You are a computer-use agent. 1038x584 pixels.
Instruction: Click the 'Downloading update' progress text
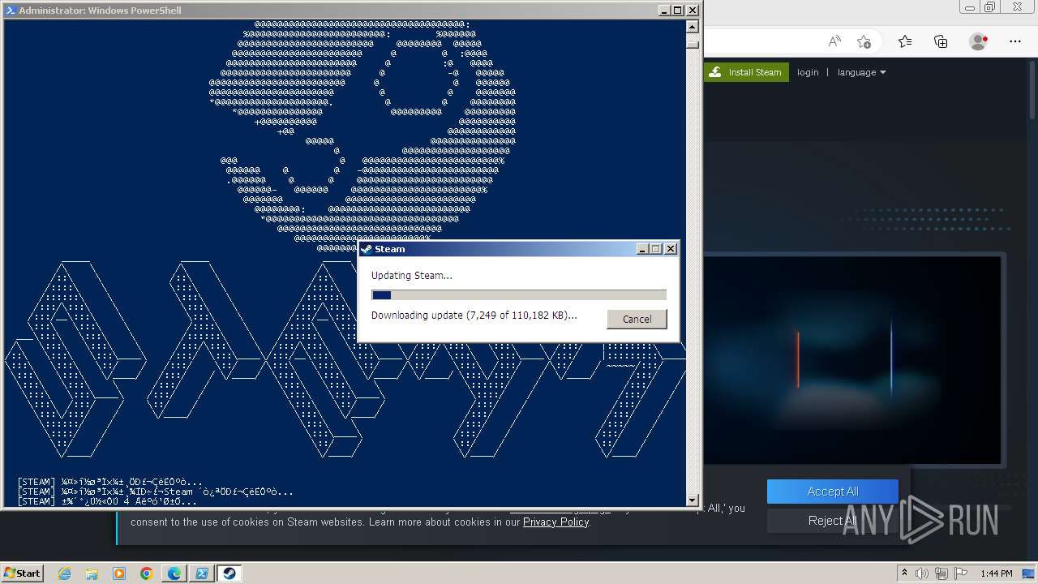[x=474, y=316]
